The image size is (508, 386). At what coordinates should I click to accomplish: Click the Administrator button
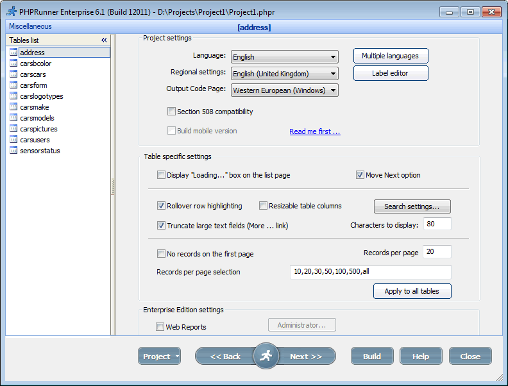(x=302, y=325)
